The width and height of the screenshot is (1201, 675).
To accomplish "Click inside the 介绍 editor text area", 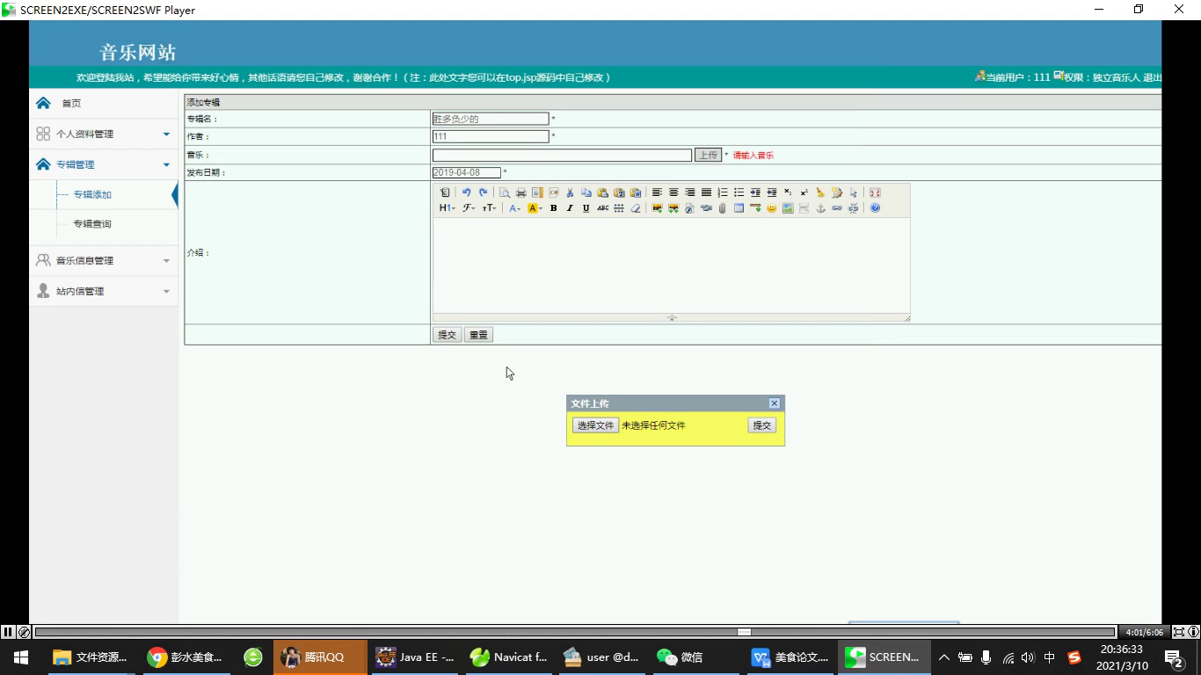I will coord(671,265).
